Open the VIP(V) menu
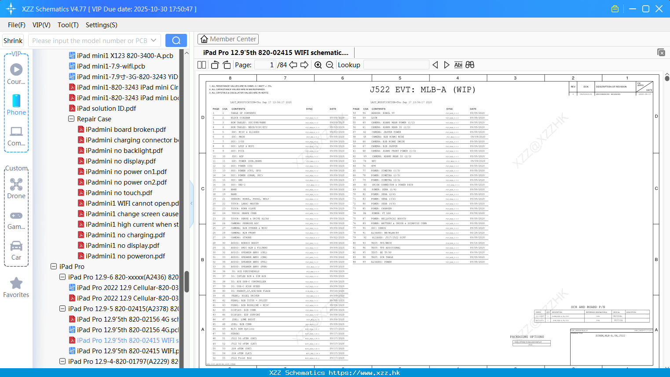The height and width of the screenshot is (377, 670). (41, 25)
